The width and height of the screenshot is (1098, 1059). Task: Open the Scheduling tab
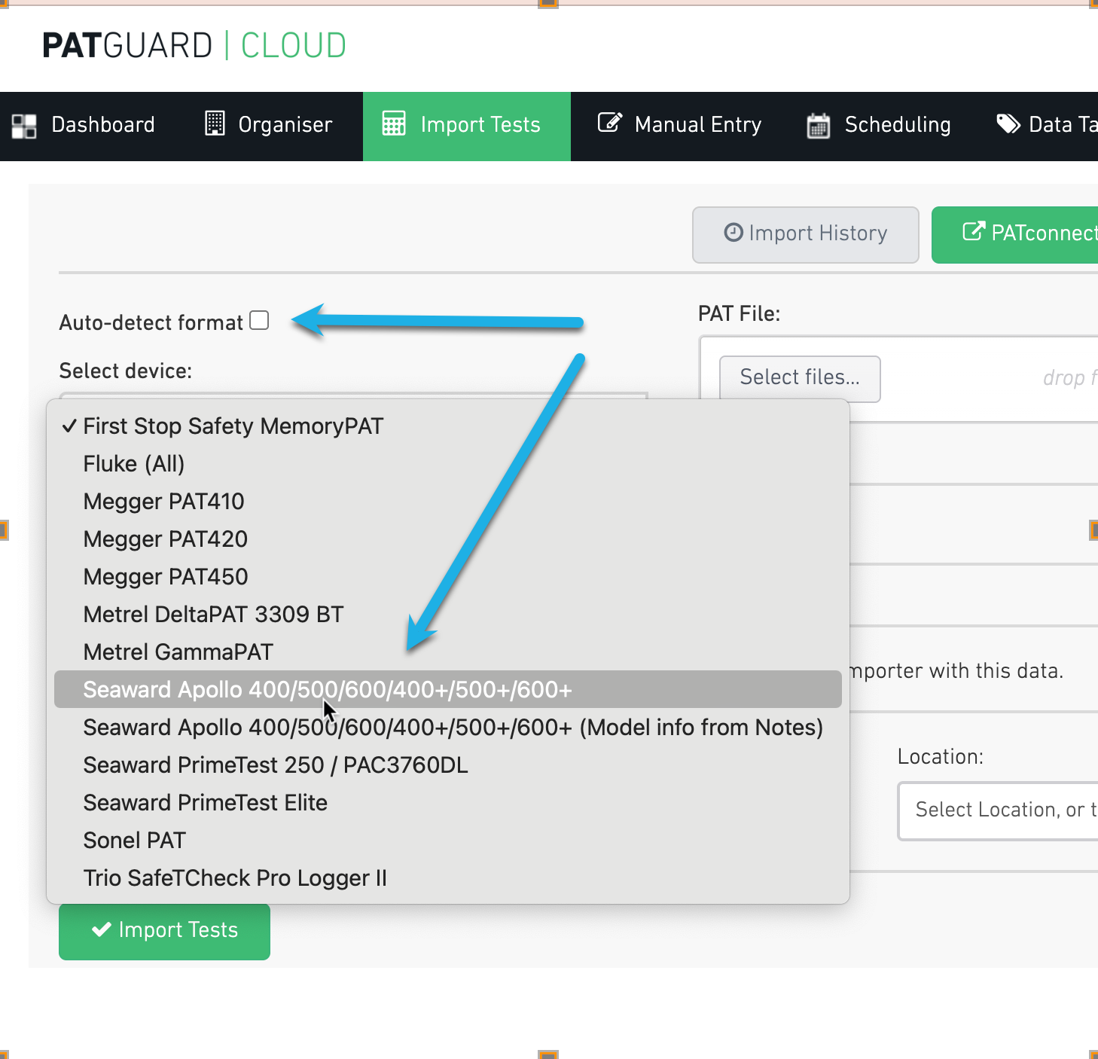click(x=879, y=126)
